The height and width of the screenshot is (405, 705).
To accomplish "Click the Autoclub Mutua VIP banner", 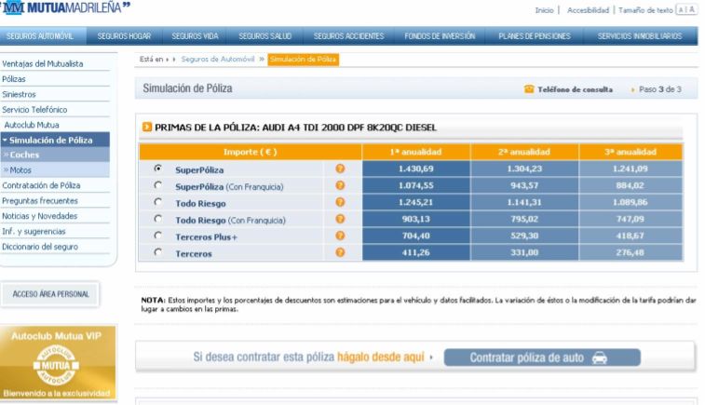I will click(58, 363).
